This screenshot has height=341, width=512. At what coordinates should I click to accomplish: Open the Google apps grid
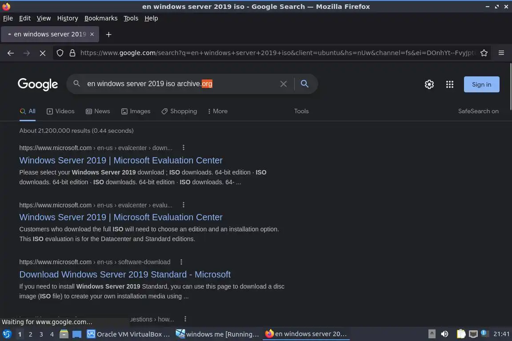coord(450,84)
